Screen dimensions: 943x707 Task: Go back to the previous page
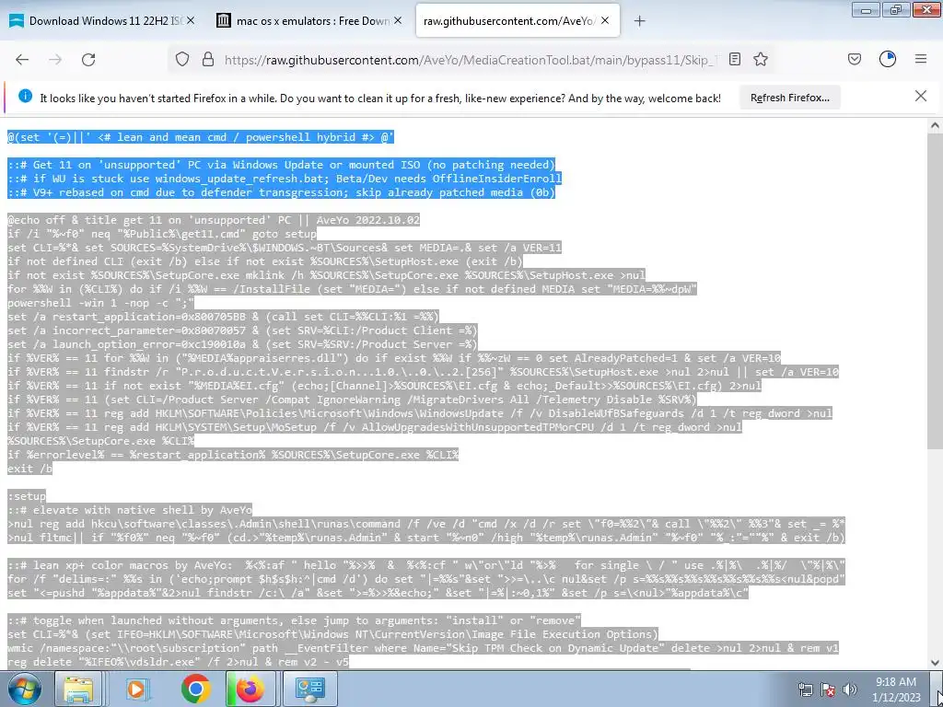click(x=22, y=59)
